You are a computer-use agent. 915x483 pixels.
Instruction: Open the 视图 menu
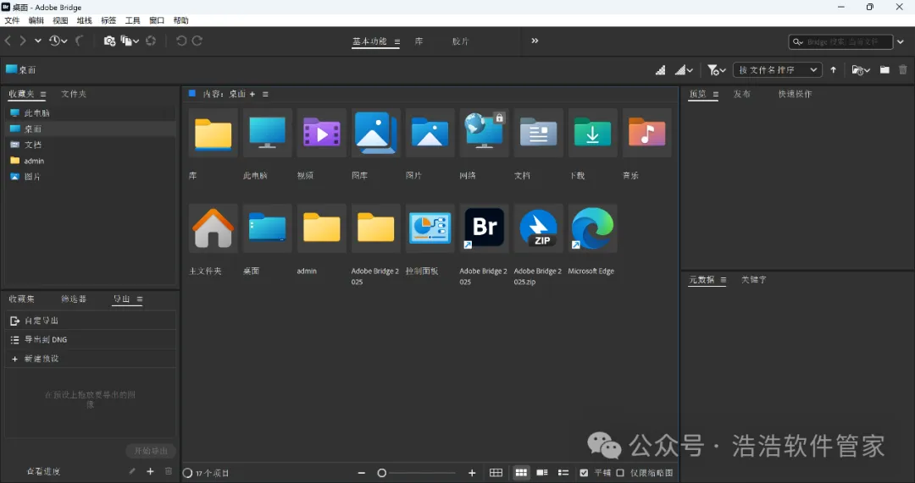point(60,20)
